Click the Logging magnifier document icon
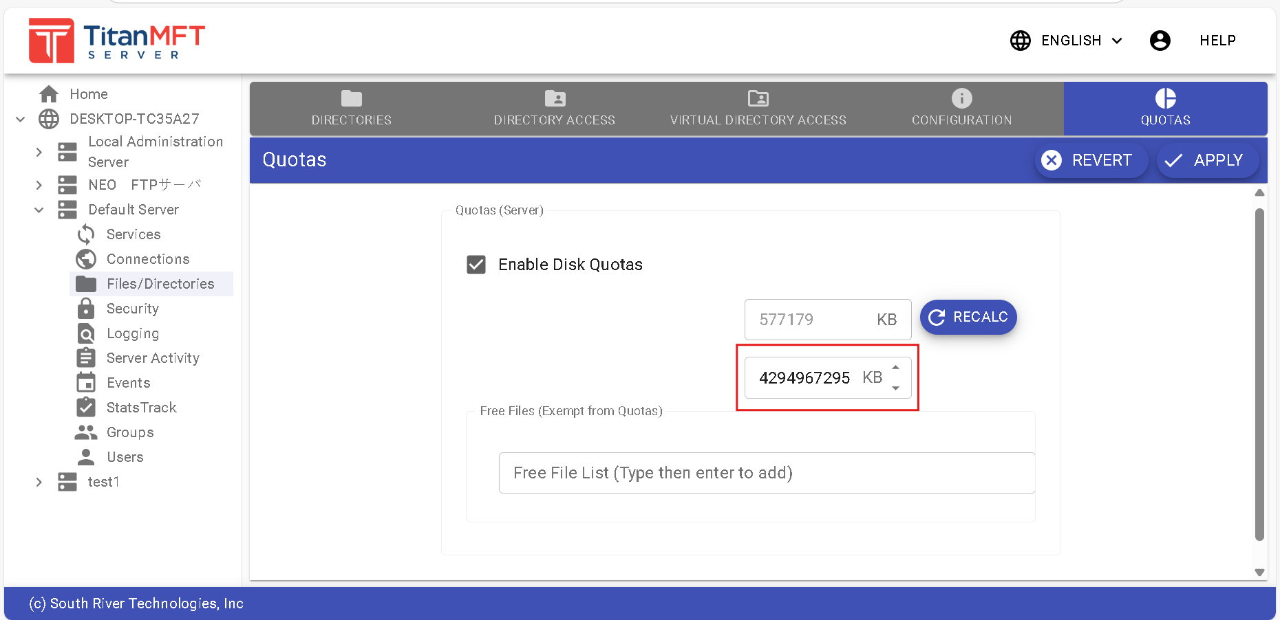Screen dimensions: 1280x620 pyautogui.click(x=86, y=333)
